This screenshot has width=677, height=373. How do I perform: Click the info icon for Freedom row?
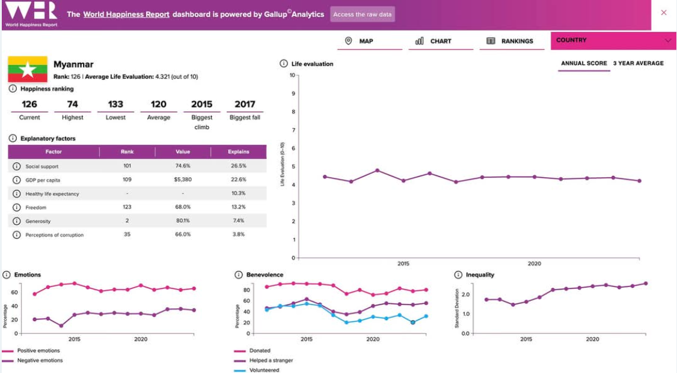16,207
